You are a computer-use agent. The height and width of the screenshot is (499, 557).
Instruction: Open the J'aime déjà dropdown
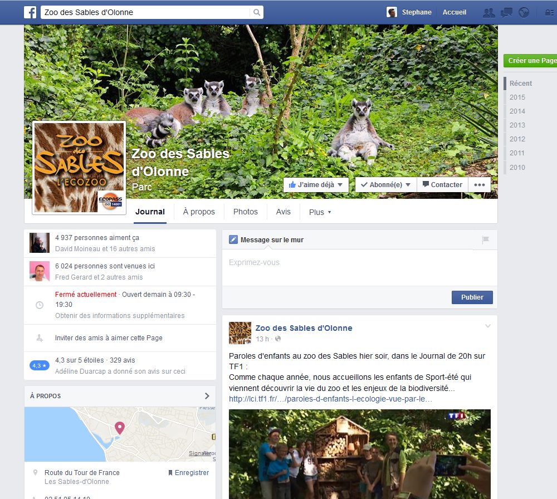click(316, 185)
